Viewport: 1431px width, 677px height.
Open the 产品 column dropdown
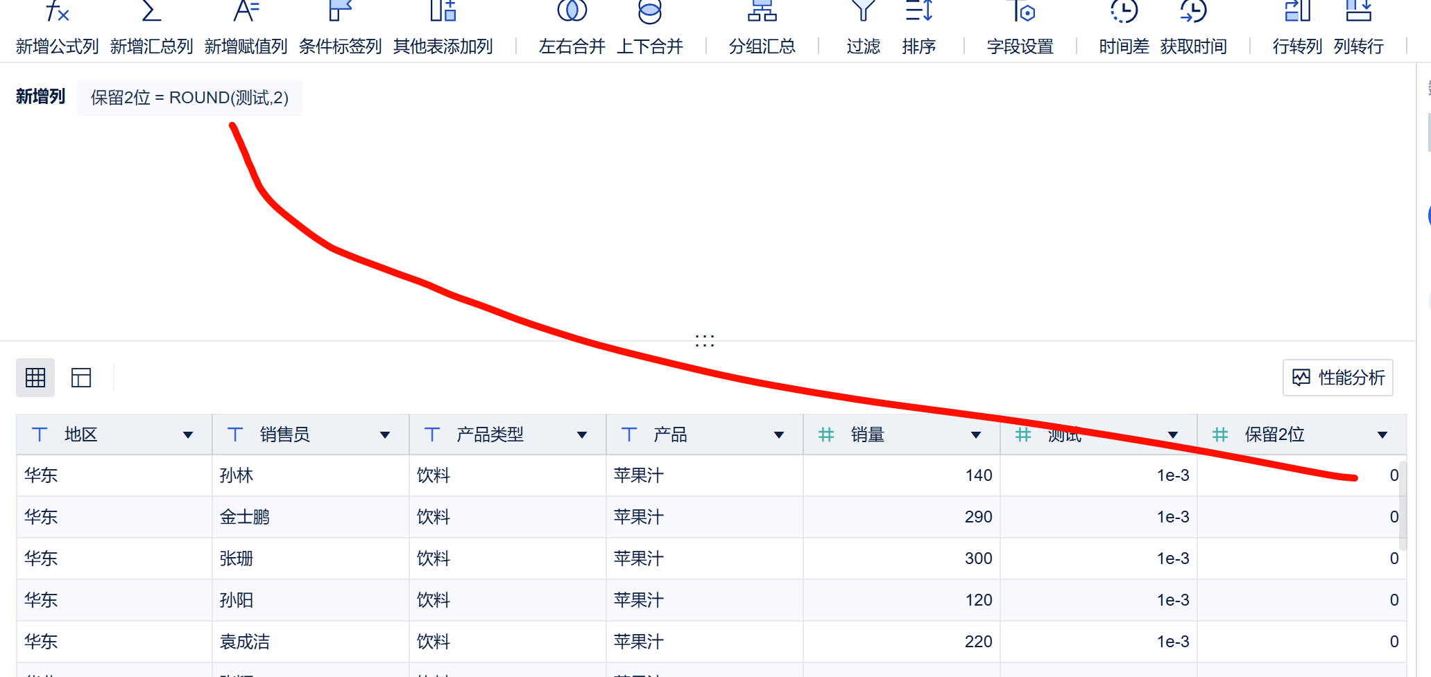point(779,435)
